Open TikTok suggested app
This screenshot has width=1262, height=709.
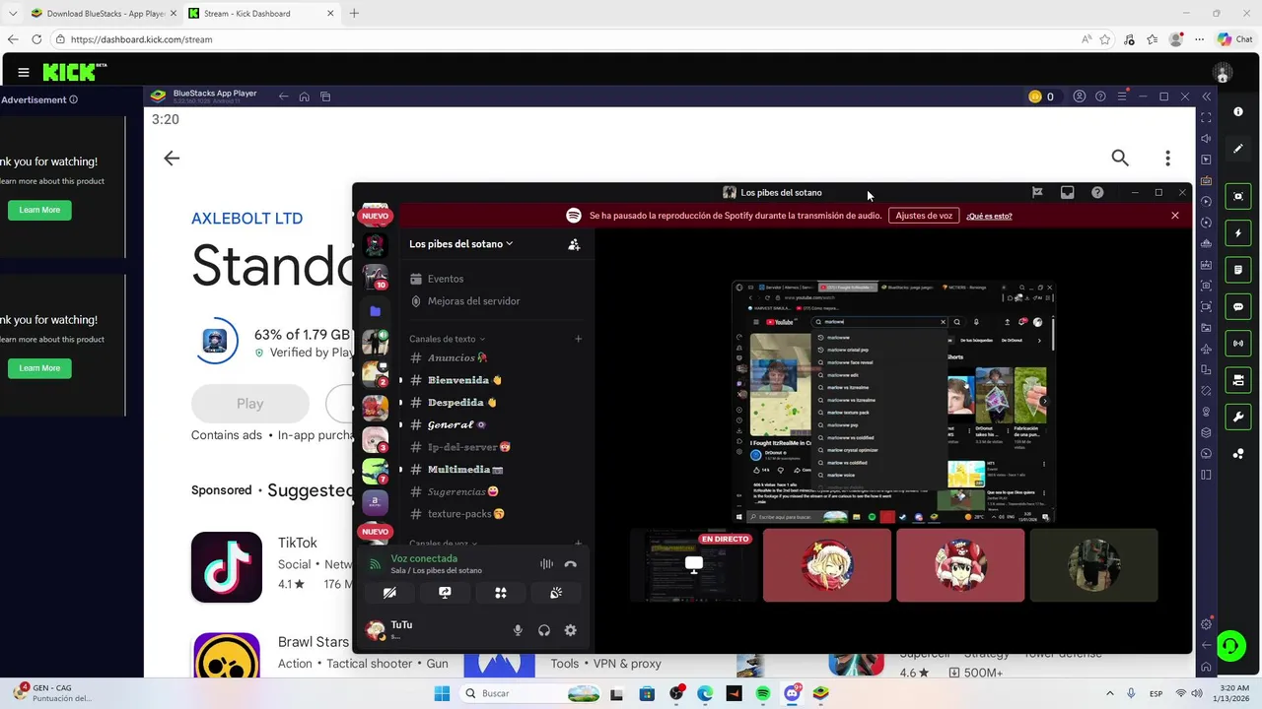[227, 567]
